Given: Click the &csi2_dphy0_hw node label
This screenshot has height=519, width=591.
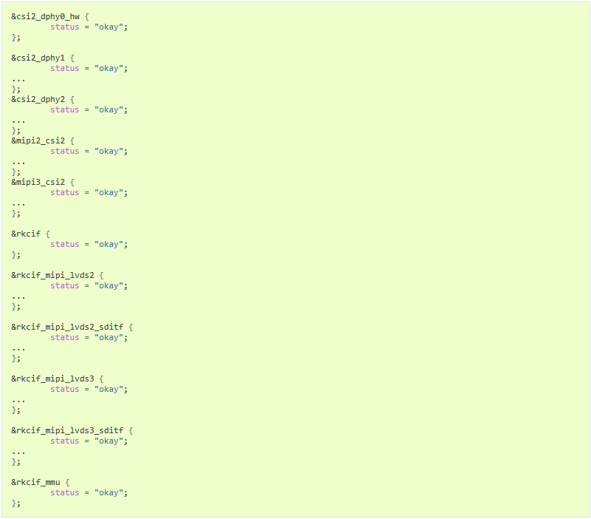Looking at the screenshot, I should (46, 16).
